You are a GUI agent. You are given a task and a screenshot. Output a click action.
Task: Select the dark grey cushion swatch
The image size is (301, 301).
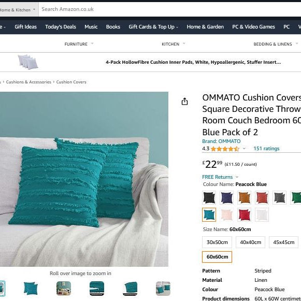tap(280, 197)
